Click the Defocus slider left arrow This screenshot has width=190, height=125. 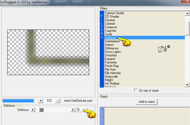(x=33, y=110)
